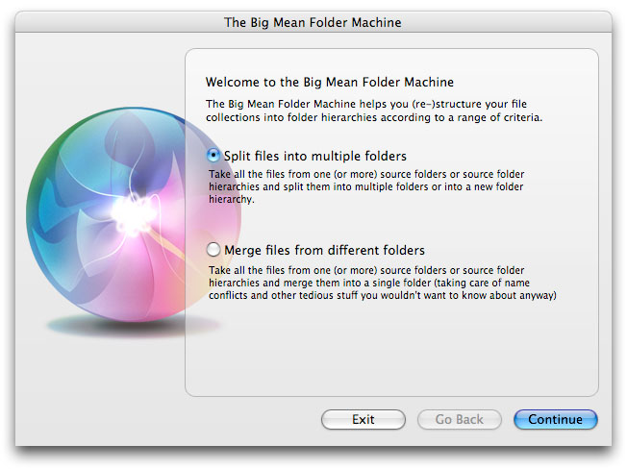
Task: Select the Split files radio button
Action: pyautogui.click(x=213, y=156)
